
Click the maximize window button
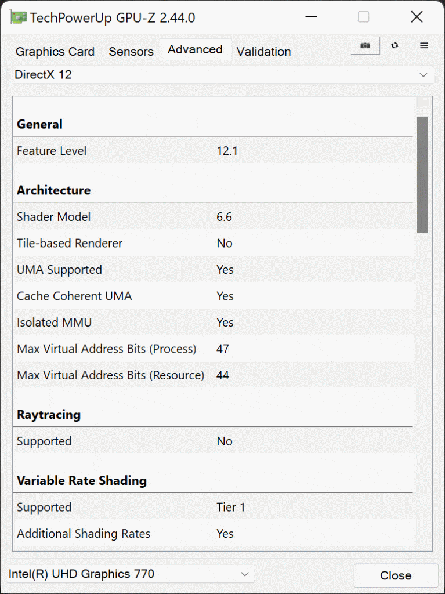tap(364, 17)
